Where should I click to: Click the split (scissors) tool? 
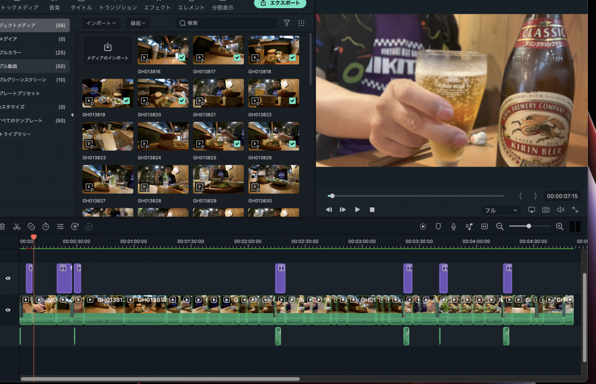click(17, 227)
